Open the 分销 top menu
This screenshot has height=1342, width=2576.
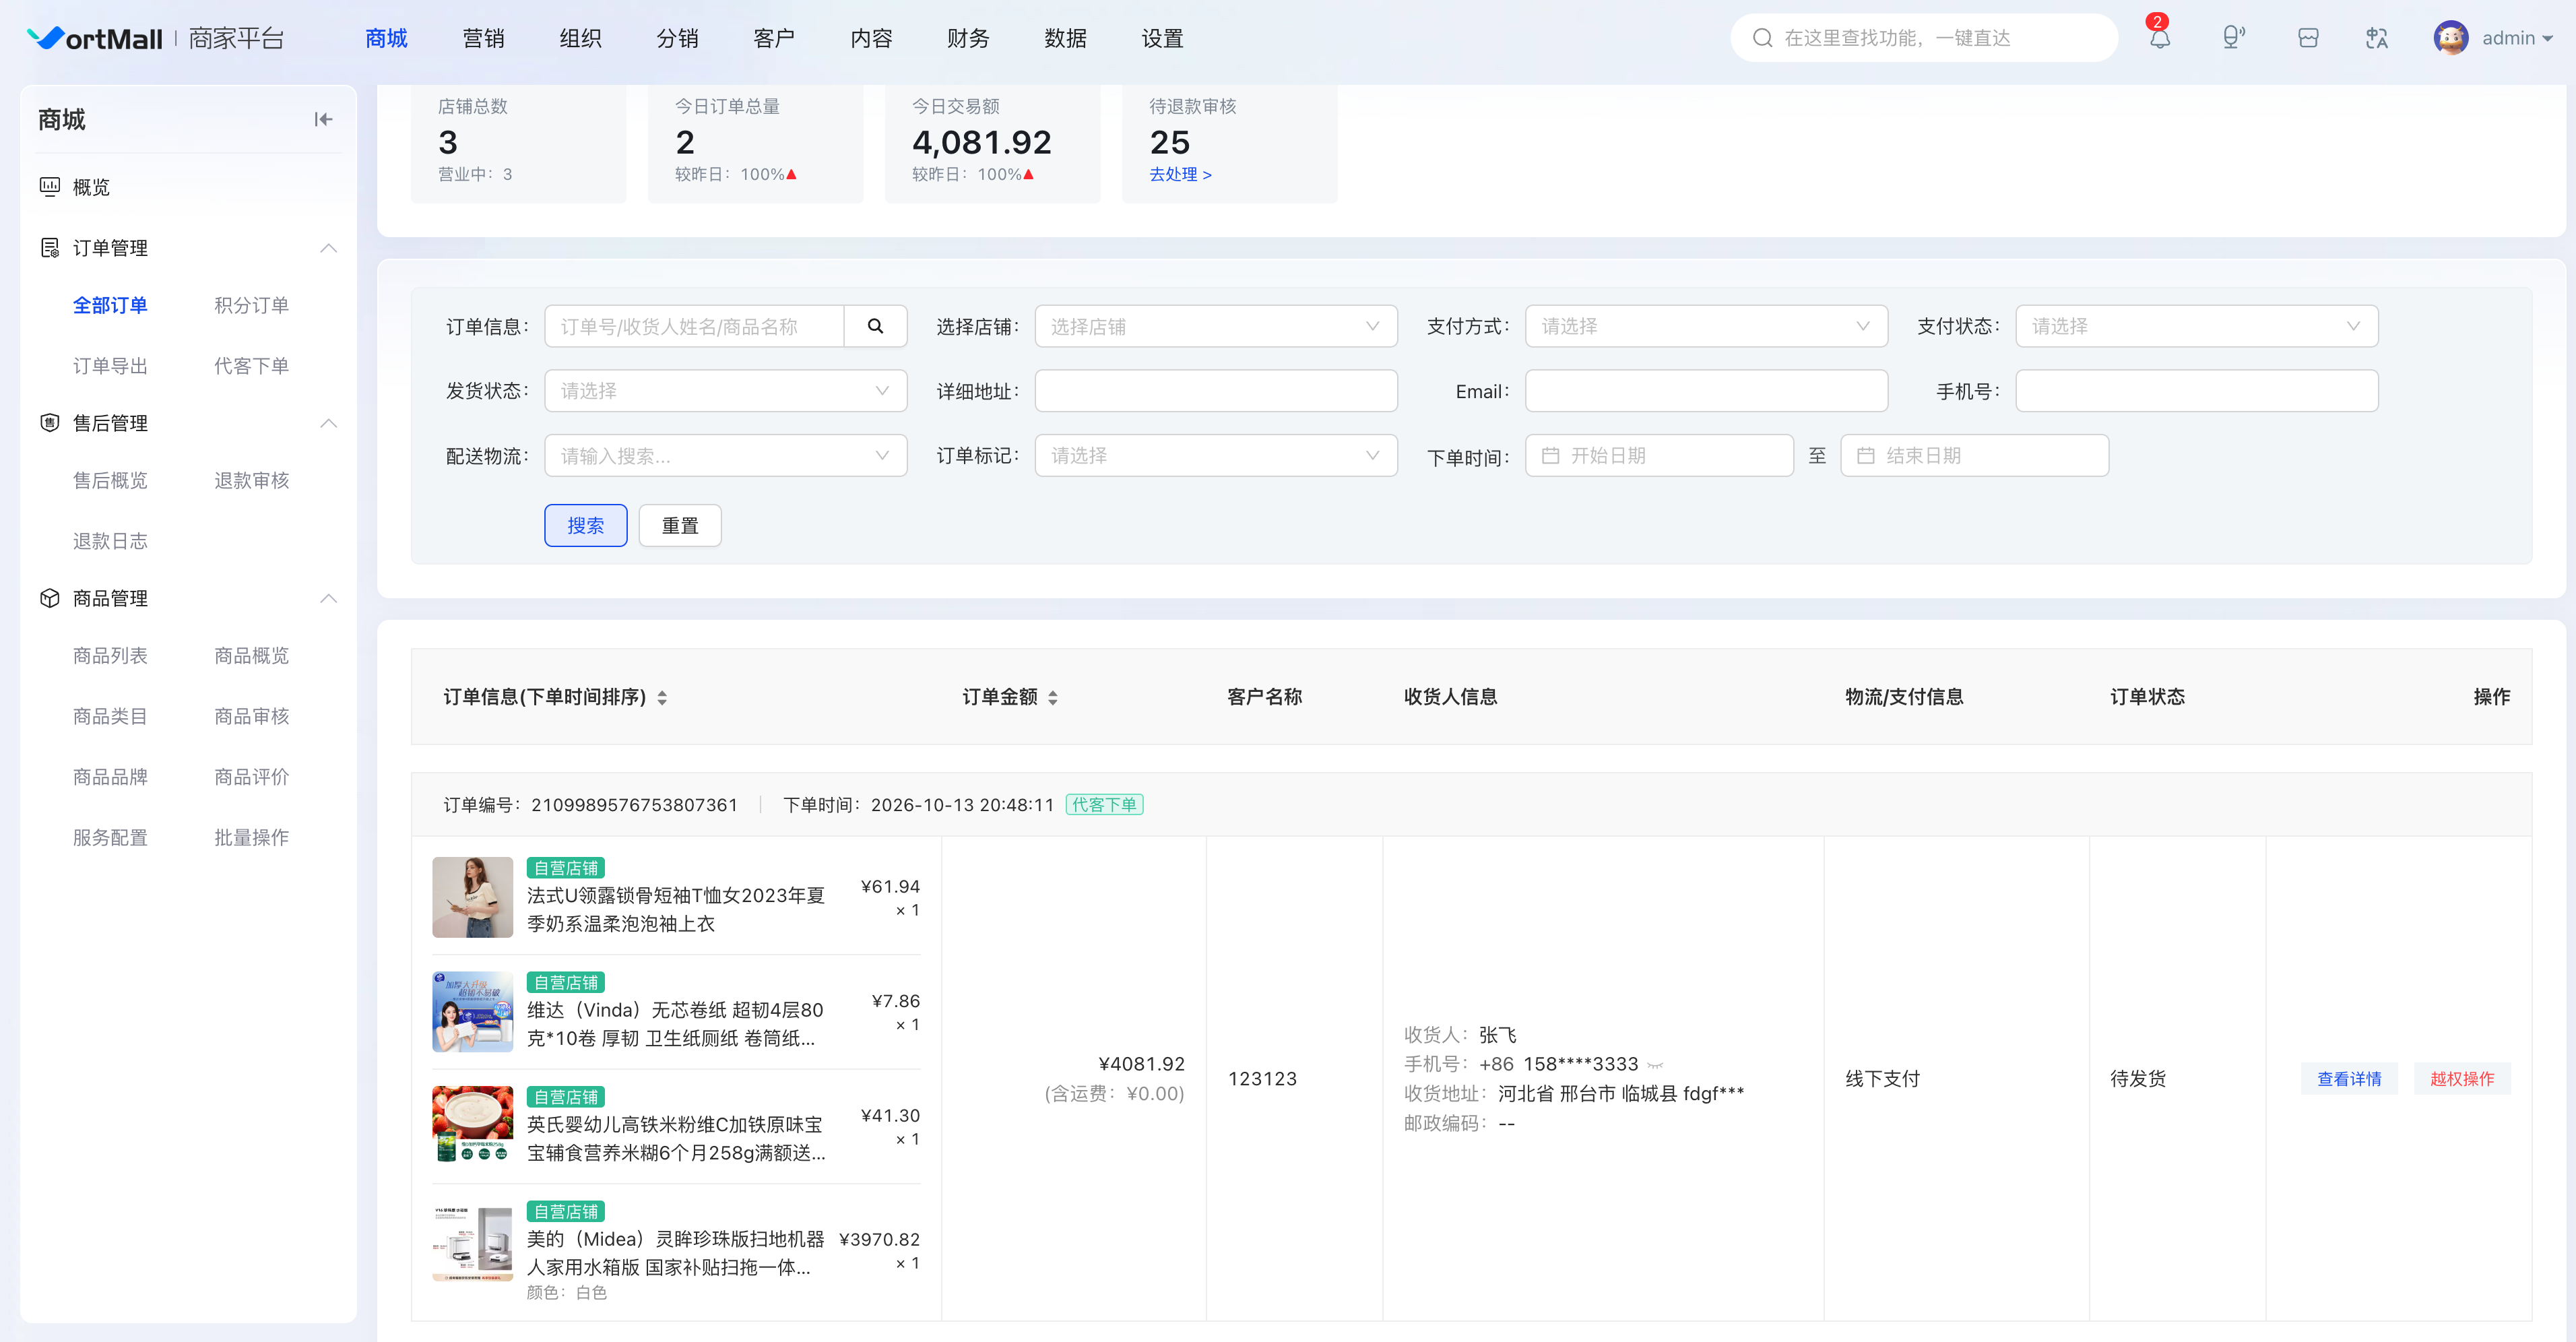[677, 38]
